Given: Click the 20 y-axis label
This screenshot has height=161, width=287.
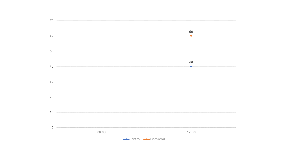Looking at the screenshot, I should tap(52, 97).
